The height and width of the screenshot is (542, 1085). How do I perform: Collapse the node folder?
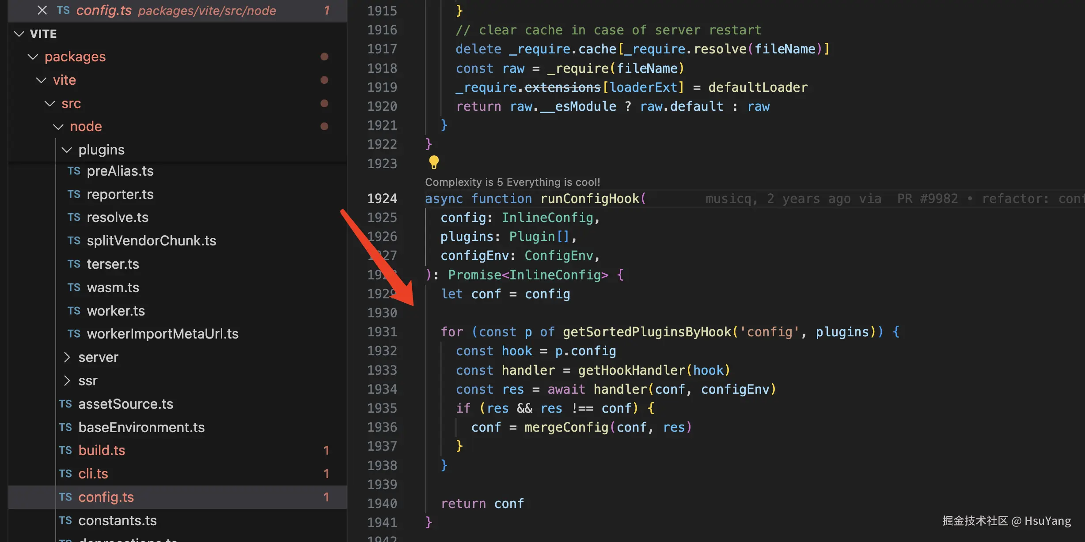click(x=58, y=127)
